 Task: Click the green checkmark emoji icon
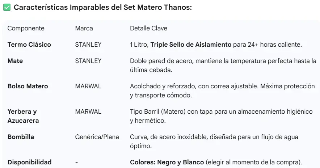pos(7,8)
